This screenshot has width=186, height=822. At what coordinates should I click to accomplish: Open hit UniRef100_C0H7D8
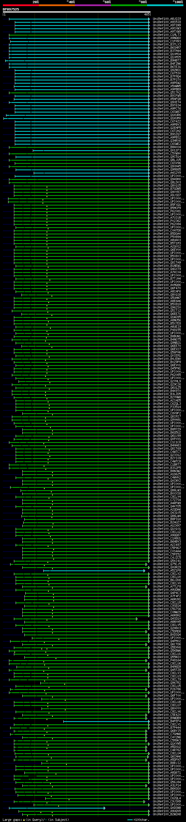coord(167,230)
